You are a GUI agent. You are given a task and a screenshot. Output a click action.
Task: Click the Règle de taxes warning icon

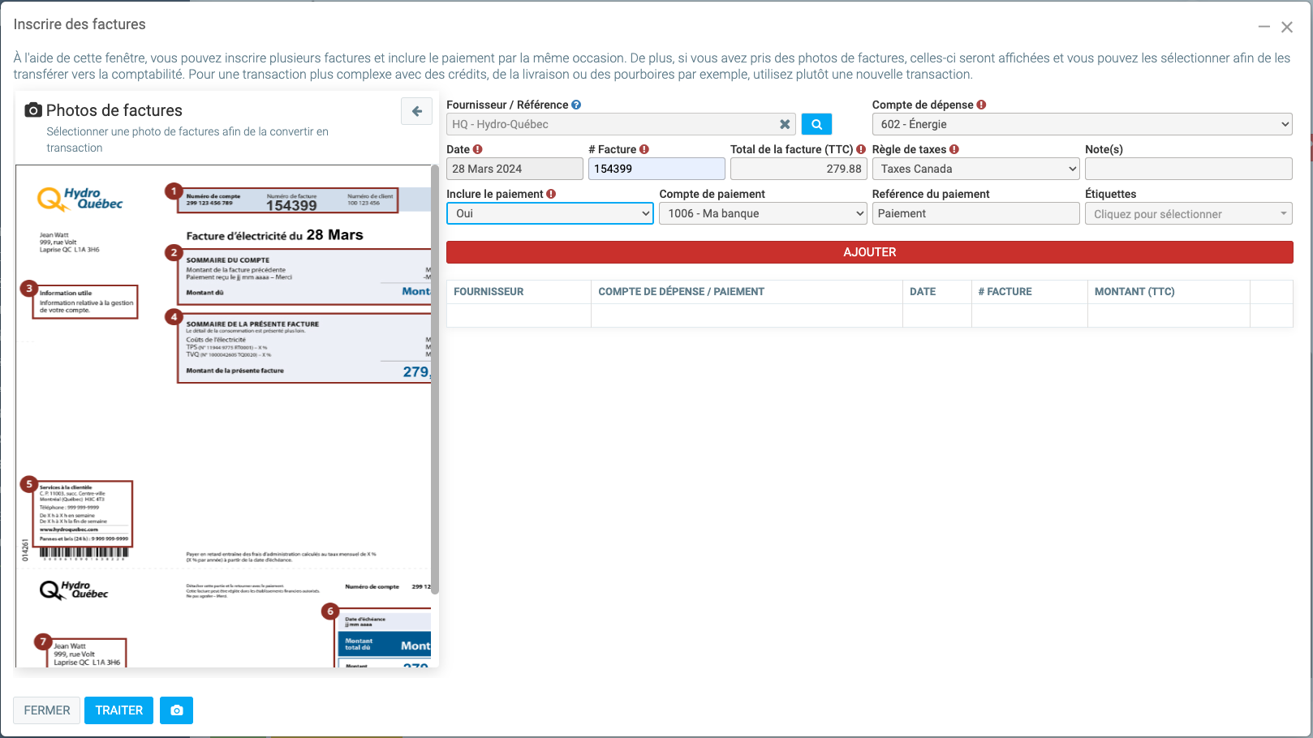954,149
